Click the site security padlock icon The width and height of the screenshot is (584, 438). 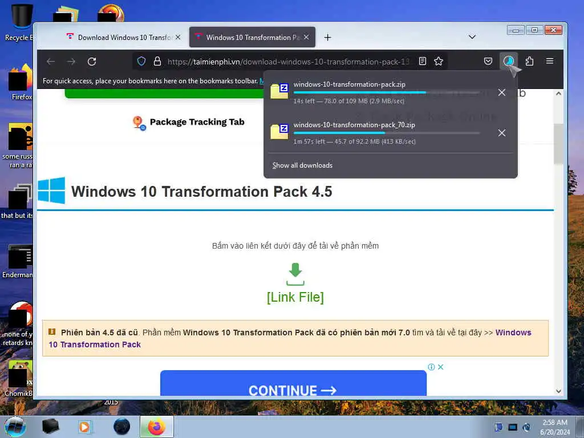[x=157, y=61]
